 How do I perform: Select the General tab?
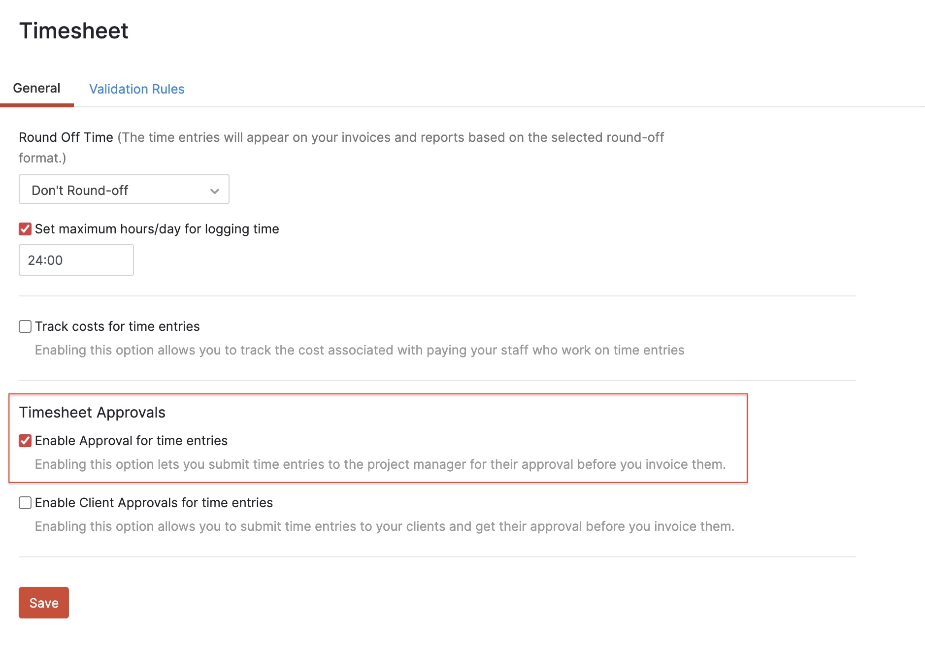36,88
